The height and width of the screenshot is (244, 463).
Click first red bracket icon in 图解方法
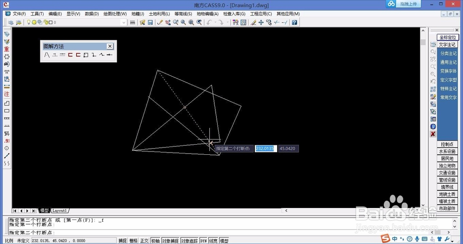[x=70, y=55]
